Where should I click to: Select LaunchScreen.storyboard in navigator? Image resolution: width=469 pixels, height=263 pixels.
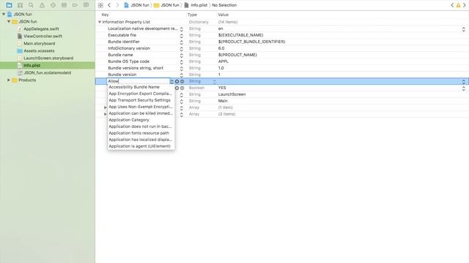pos(48,58)
